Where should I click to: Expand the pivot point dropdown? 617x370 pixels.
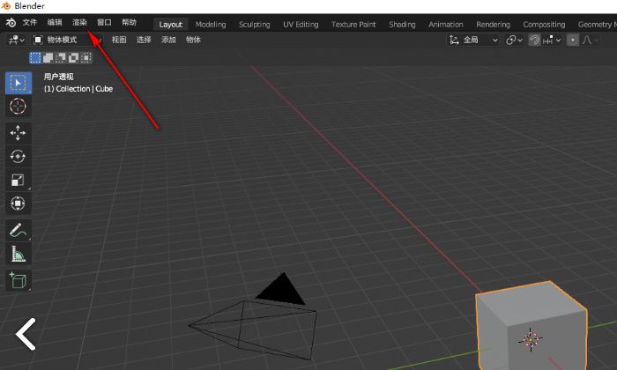[x=515, y=40]
